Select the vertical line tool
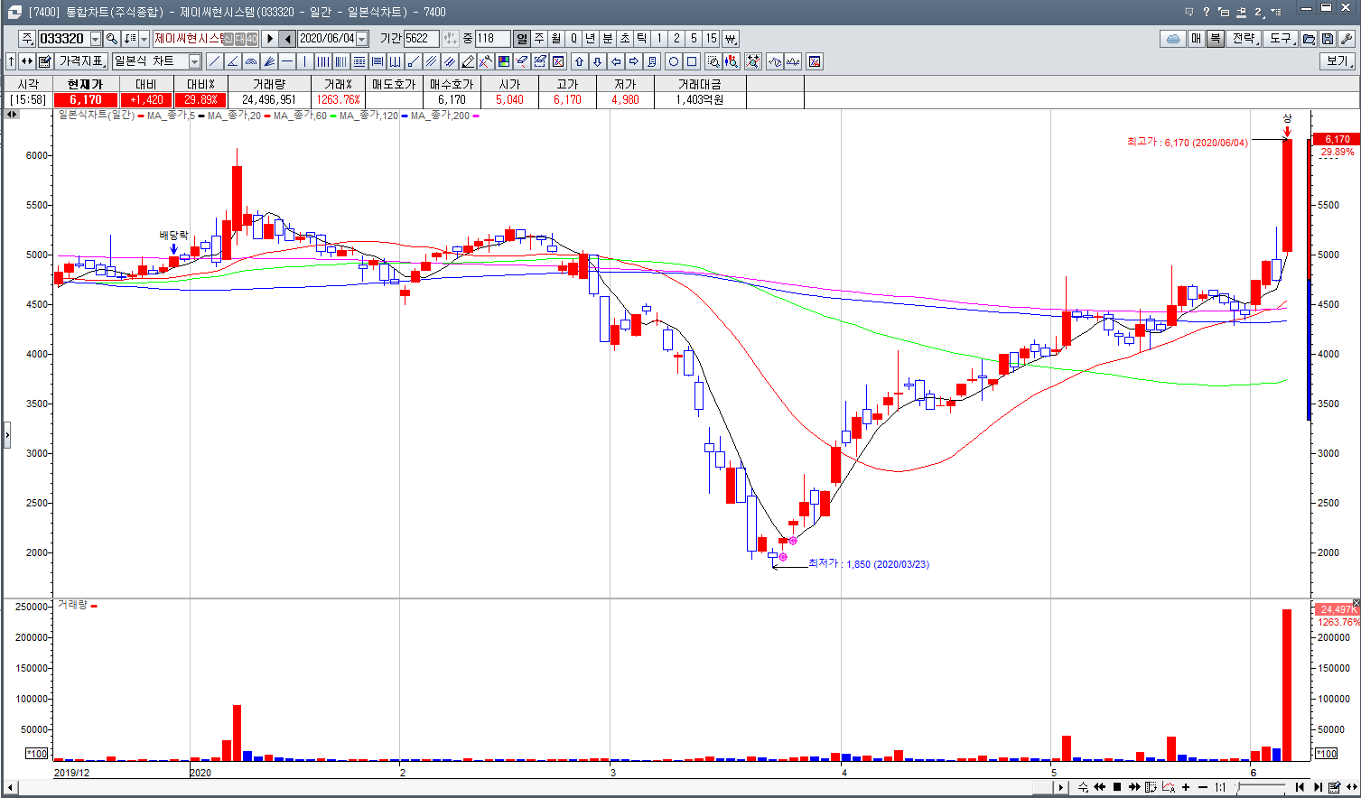This screenshot has height=798, width=1361. coord(304,61)
